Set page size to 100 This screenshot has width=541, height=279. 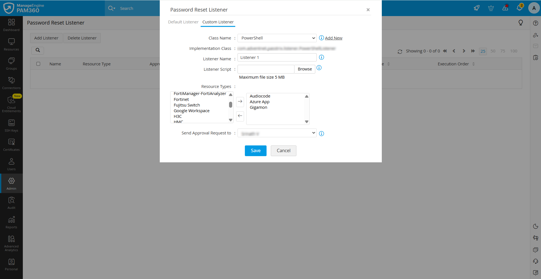pos(514,51)
